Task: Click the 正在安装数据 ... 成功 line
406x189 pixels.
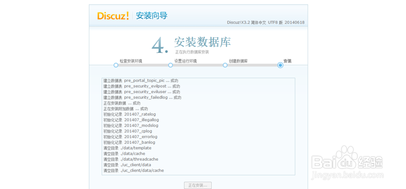Action: 122,103
